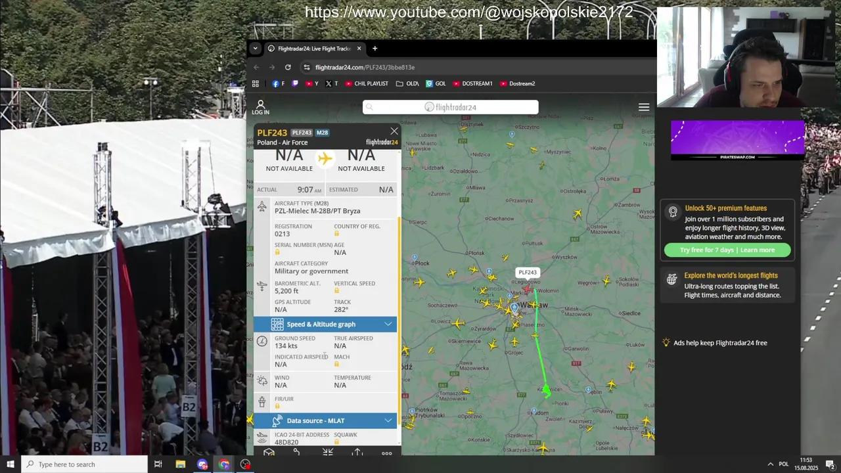The width and height of the screenshot is (841, 473).
Task: Click the Vertical Speed lock icon
Action: [x=336, y=291]
